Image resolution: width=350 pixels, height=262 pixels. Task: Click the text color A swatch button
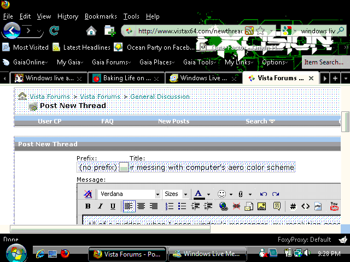[199, 194]
